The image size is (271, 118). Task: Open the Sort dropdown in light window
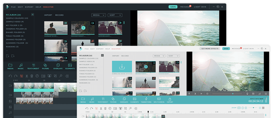(173, 56)
